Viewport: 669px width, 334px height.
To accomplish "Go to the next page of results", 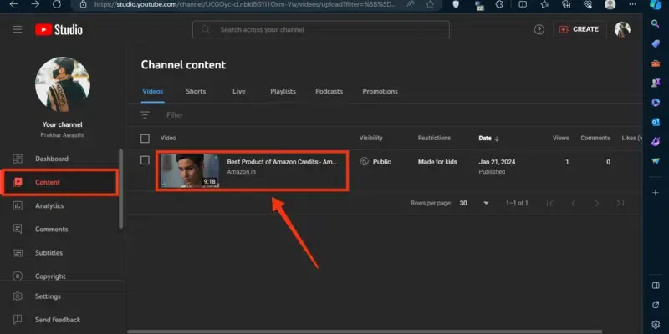I will point(597,203).
